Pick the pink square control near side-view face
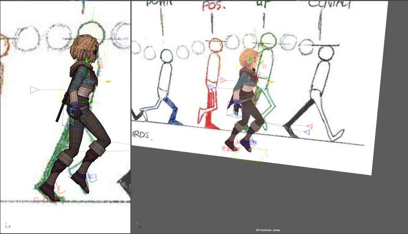 [101, 67]
